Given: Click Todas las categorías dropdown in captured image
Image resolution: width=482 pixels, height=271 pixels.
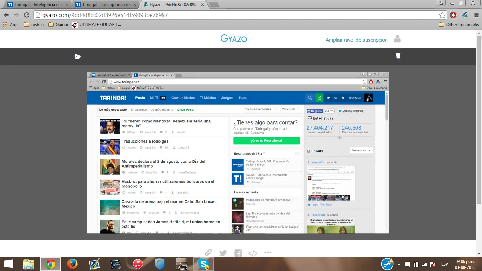Looking at the screenshot, I should (260, 109).
